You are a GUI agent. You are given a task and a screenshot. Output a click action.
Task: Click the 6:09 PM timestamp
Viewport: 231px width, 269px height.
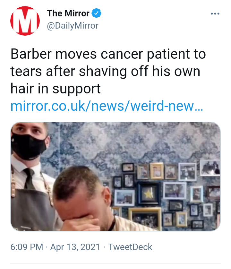tap(27, 247)
